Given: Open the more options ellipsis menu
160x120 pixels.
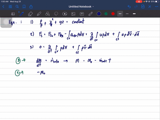Looking at the screenshot, I should click(156, 7).
